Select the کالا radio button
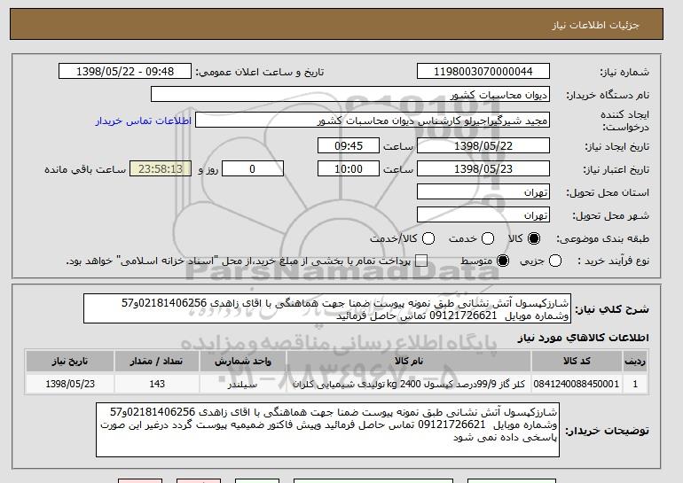Viewport: 683px width, 483px height. (534, 238)
